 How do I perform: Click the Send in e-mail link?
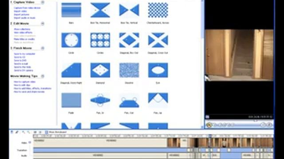pos(21,64)
